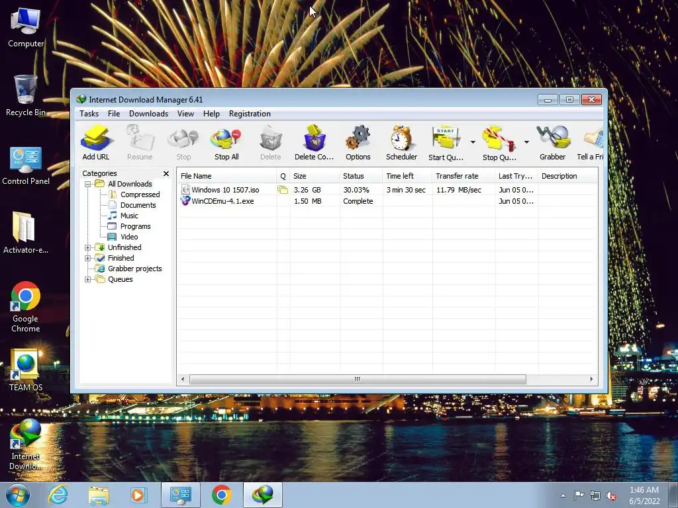
Task: Select the Queues folder label
Action: pos(121,279)
